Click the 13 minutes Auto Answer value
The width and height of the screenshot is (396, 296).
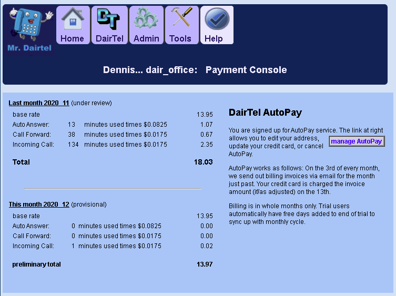pyautogui.click(x=72, y=125)
